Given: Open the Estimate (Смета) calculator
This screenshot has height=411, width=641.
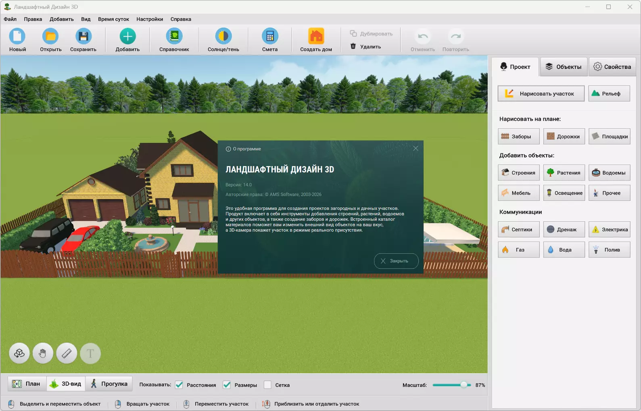Looking at the screenshot, I should pos(269,36).
